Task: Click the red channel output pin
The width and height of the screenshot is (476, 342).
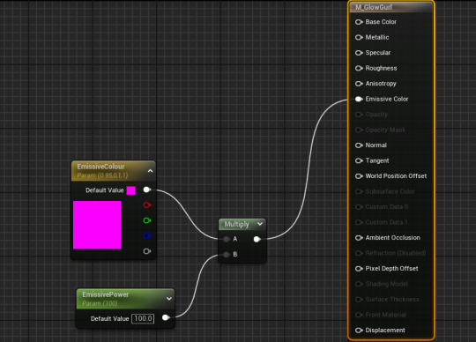Action: click(147, 205)
